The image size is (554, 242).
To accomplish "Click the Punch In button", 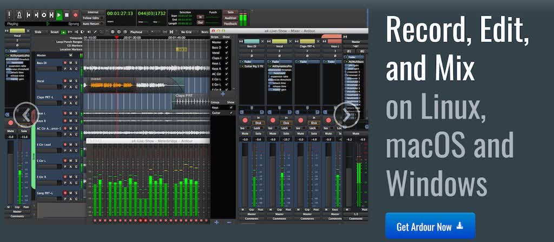I will [x=200, y=17].
